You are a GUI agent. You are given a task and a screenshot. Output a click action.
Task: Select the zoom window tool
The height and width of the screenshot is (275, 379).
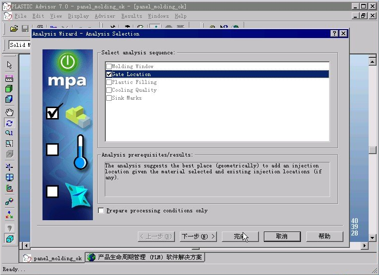9,143
